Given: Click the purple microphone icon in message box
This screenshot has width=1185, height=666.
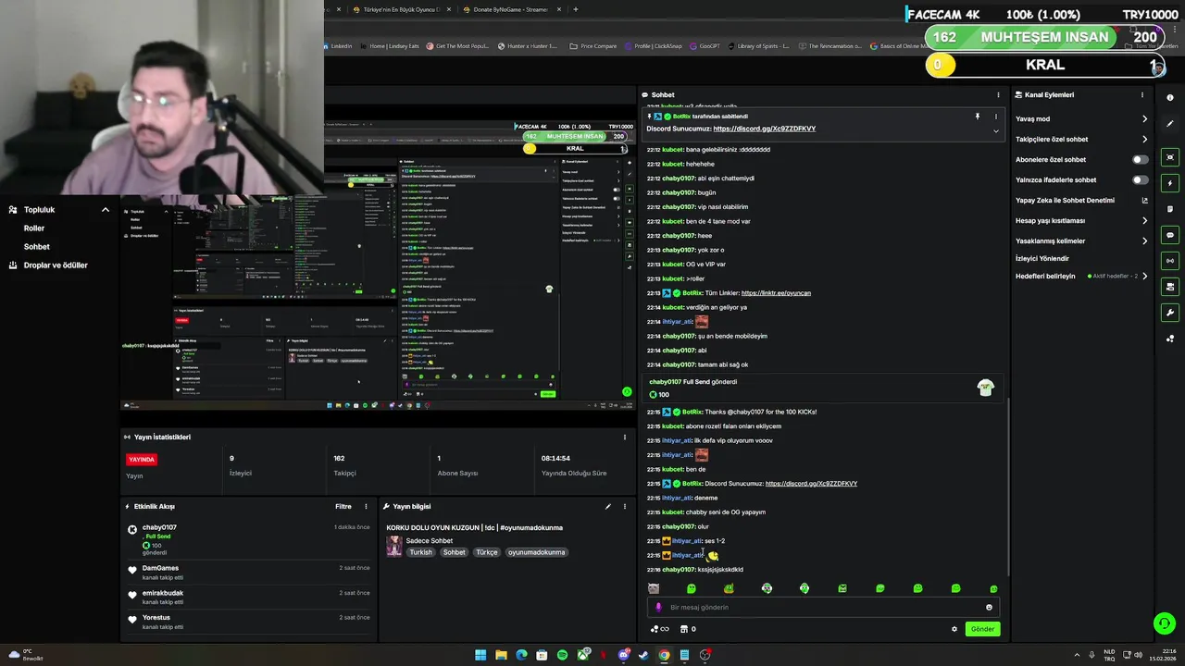Looking at the screenshot, I should pyautogui.click(x=658, y=607).
